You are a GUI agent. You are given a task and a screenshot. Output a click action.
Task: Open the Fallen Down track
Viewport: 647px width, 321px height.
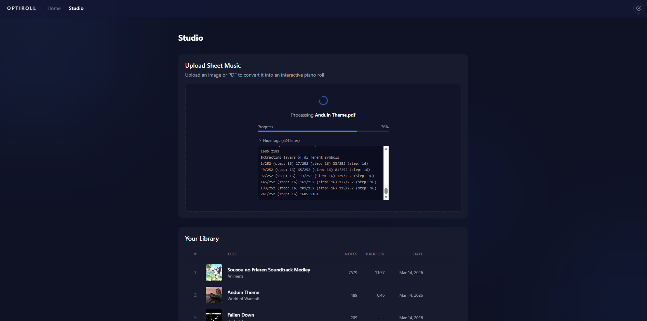[241, 315]
